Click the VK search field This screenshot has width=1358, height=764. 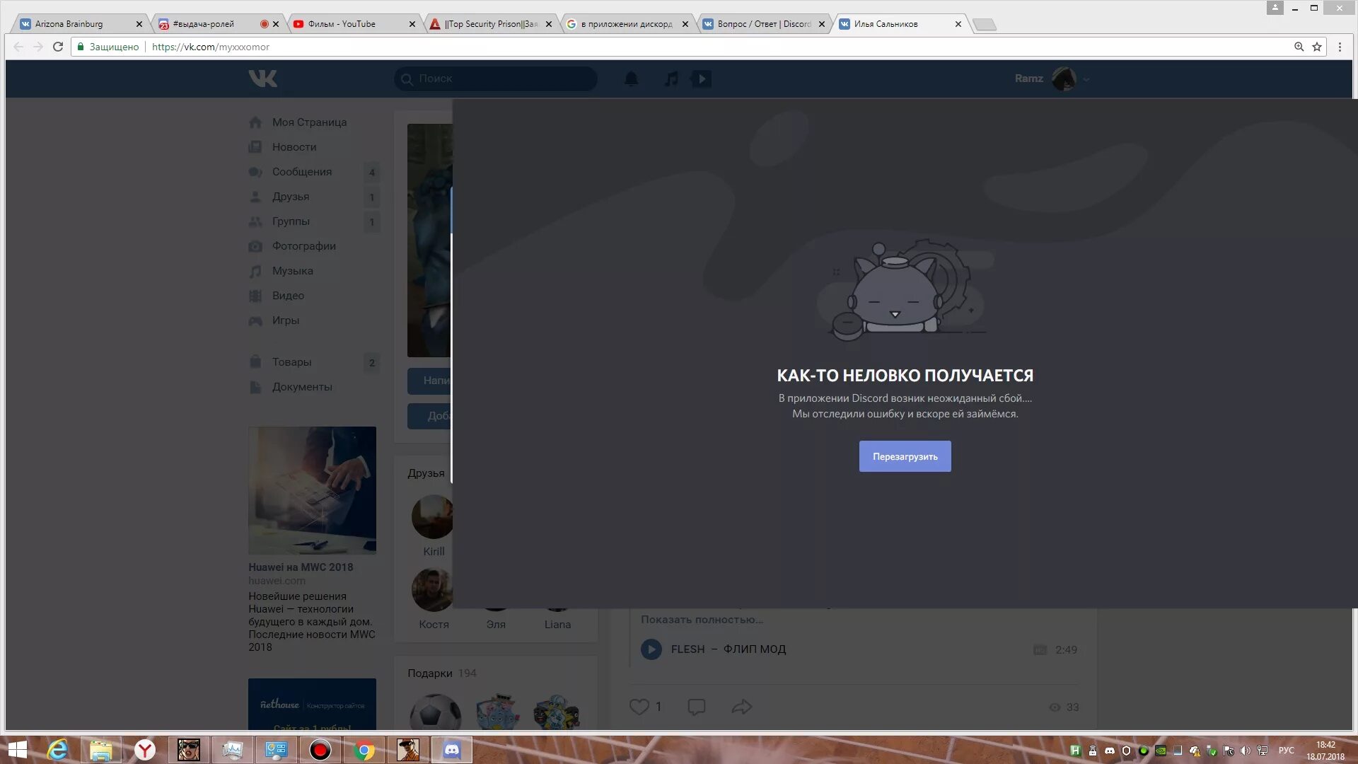pos(495,79)
